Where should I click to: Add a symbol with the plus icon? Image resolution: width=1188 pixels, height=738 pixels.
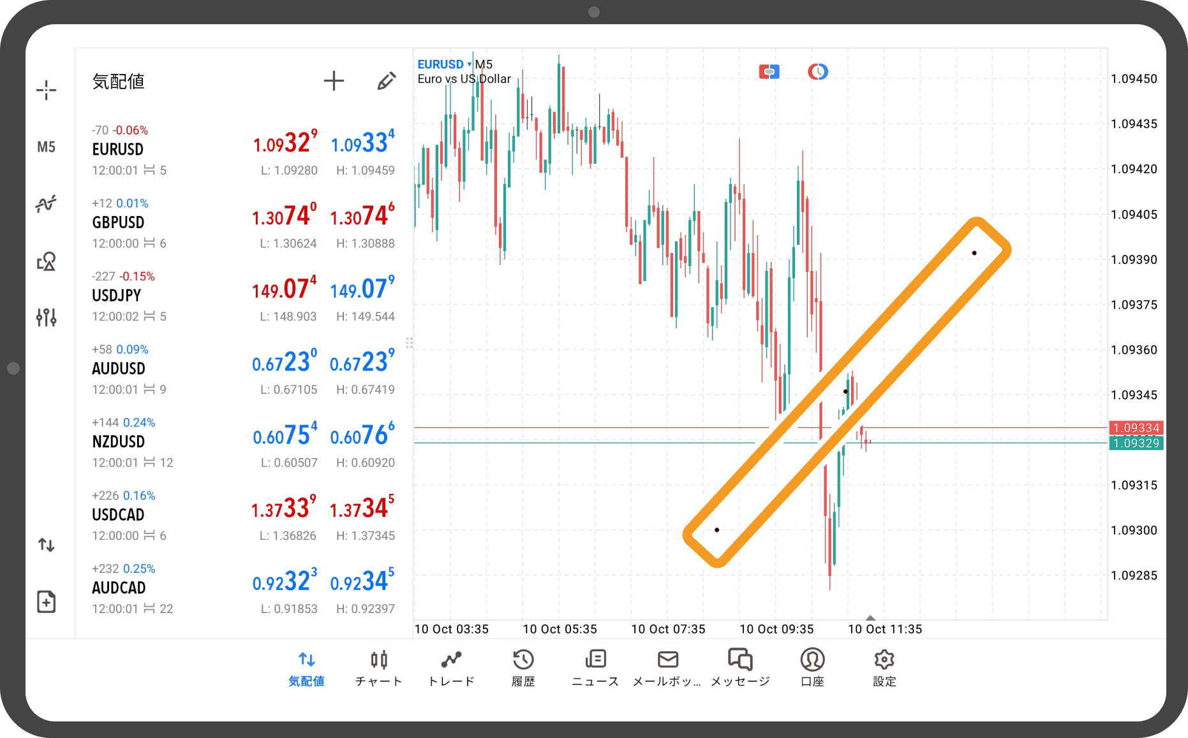tap(334, 81)
